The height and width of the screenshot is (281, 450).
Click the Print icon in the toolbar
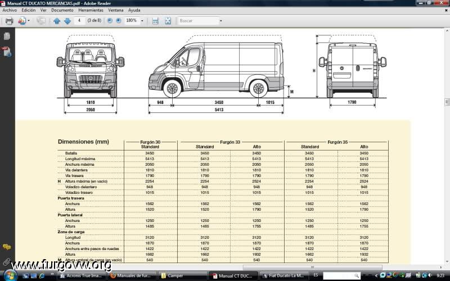click(9, 21)
